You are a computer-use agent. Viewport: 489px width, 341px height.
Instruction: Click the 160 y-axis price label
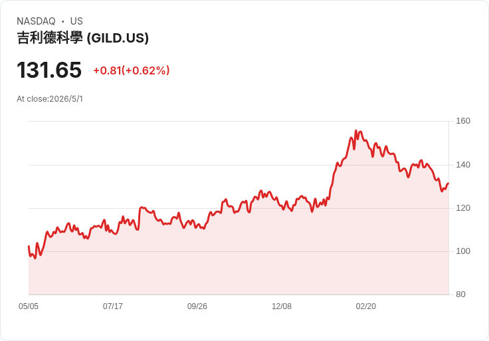pyautogui.click(x=463, y=121)
